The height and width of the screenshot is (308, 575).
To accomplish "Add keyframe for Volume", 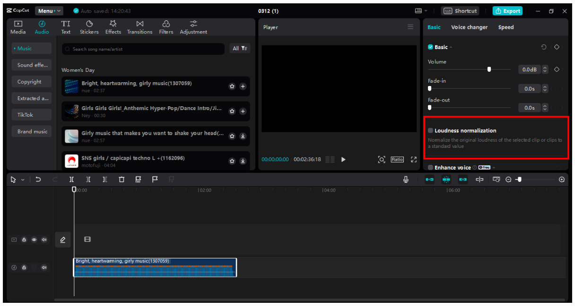I will click(557, 69).
